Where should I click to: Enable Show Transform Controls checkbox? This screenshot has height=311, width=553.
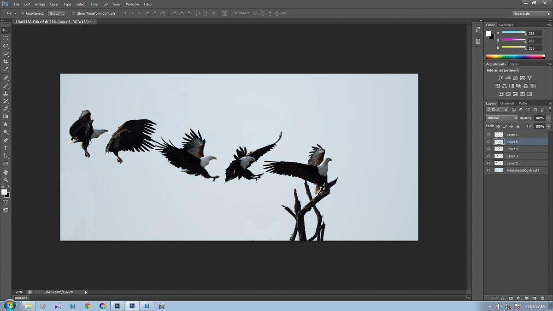point(73,13)
